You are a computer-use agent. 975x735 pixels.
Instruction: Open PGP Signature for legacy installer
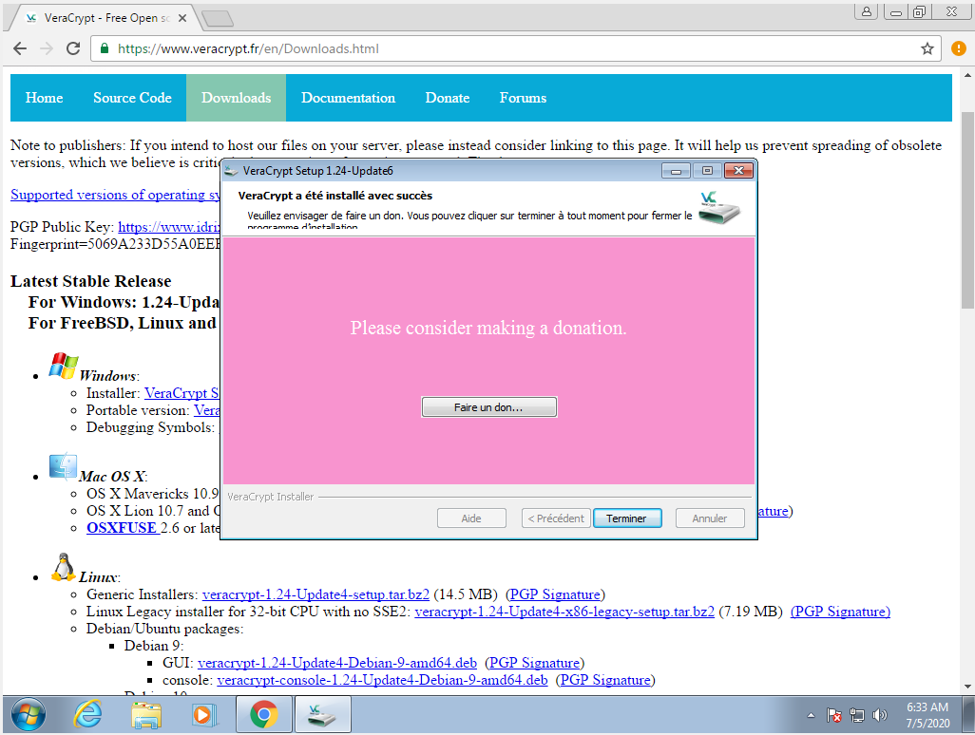pyautogui.click(x=840, y=612)
